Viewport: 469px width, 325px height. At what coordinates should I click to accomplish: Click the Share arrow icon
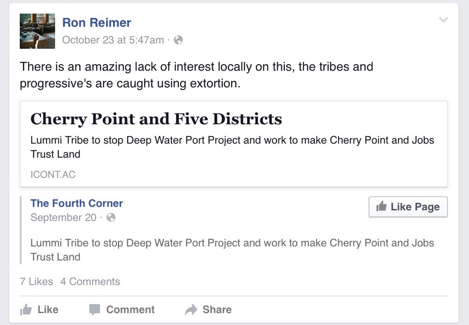tap(191, 310)
